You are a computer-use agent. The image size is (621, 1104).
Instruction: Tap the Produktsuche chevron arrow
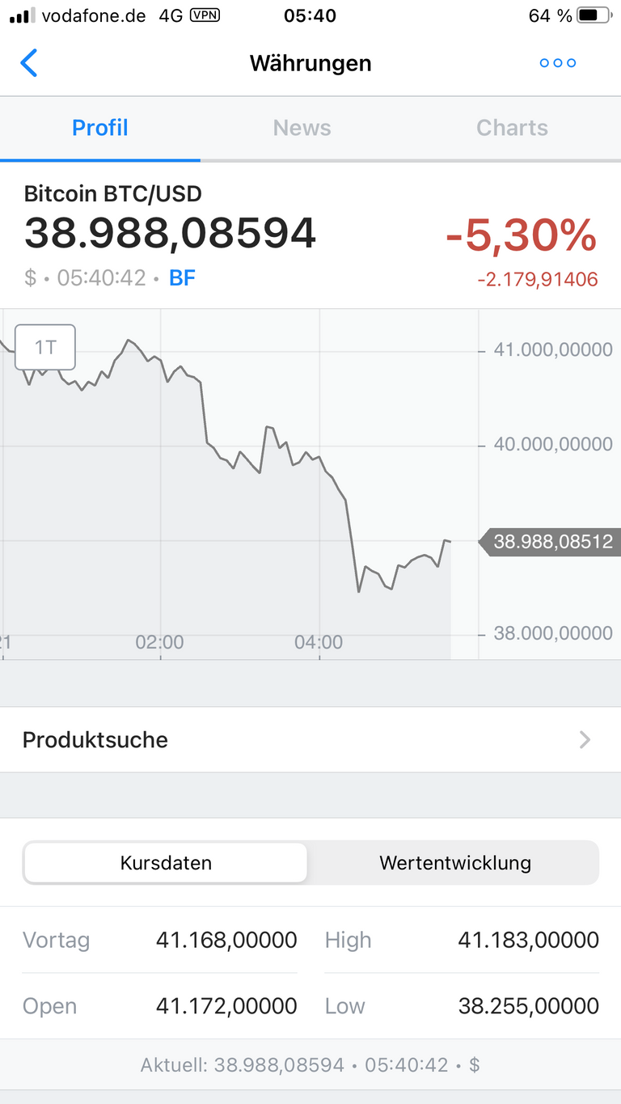click(585, 739)
